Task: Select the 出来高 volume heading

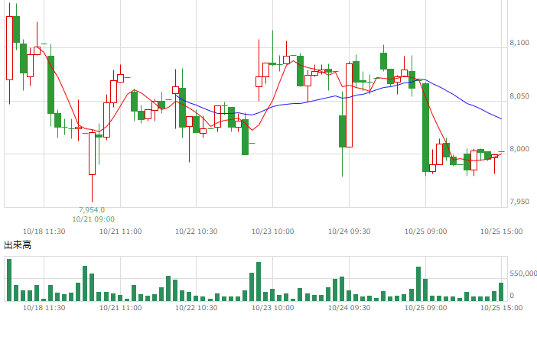Action: (x=18, y=245)
